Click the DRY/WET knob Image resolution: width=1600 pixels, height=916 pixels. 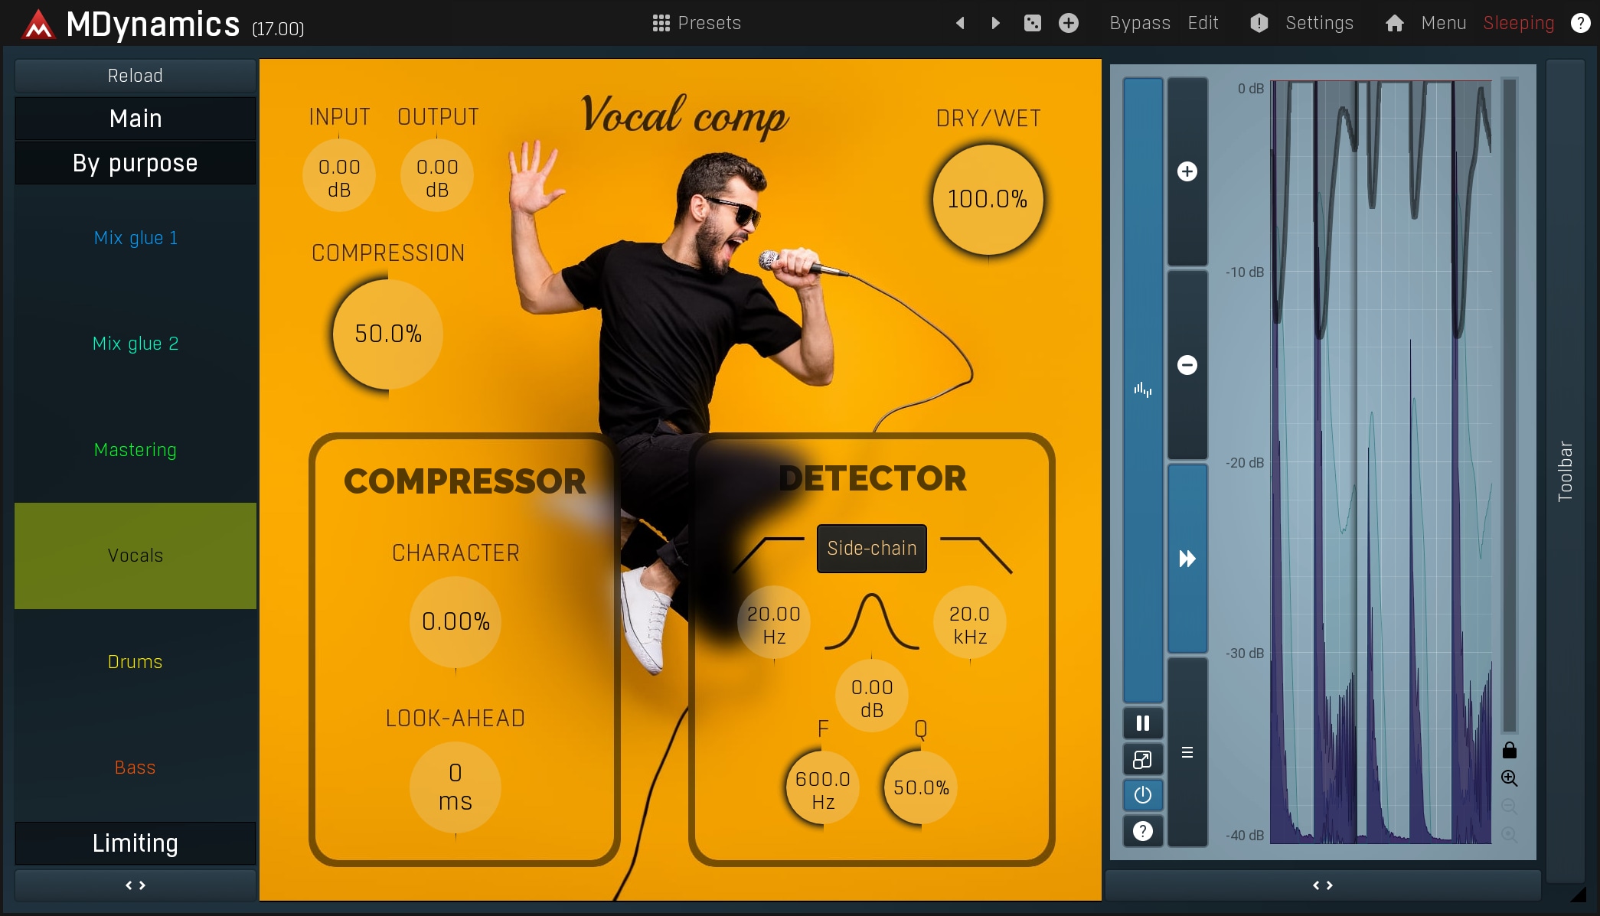[987, 200]
